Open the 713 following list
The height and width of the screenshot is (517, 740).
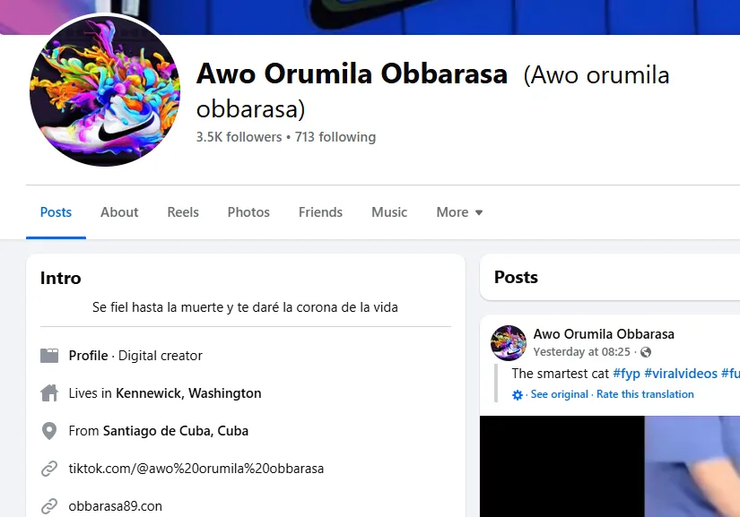click(x=335, y=137)
